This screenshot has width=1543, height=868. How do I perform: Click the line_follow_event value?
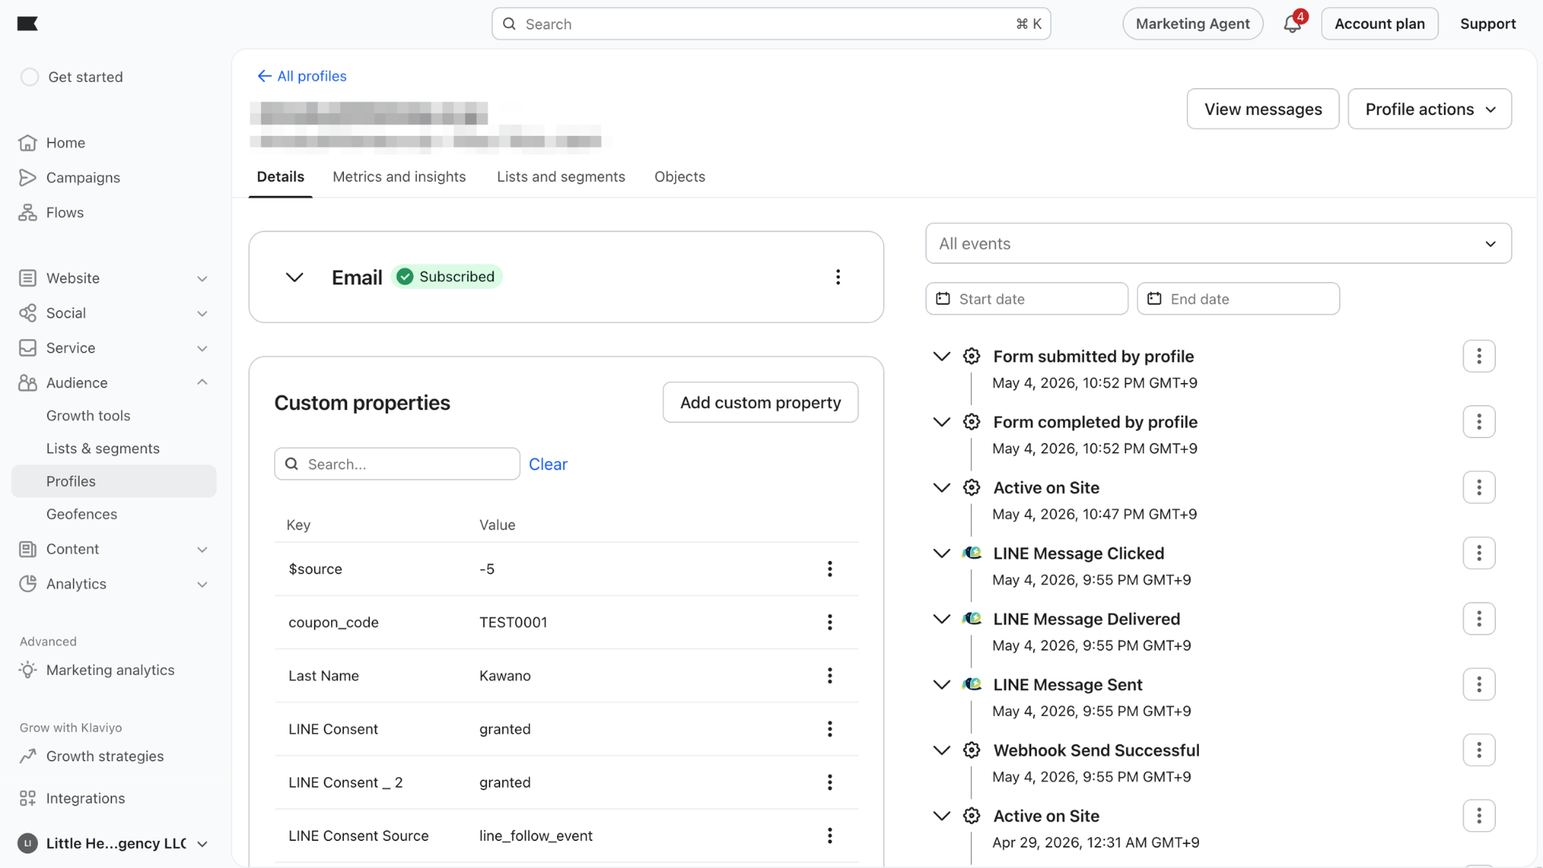[535, 836]
